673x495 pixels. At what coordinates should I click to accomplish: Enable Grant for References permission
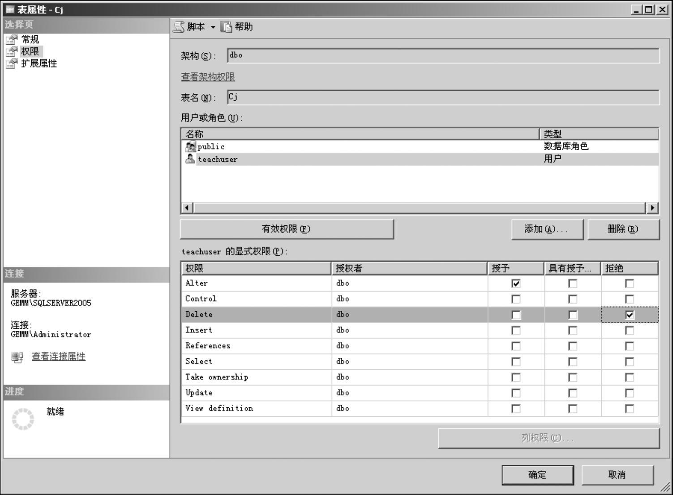pyautogui.click(x=516, y=346)
